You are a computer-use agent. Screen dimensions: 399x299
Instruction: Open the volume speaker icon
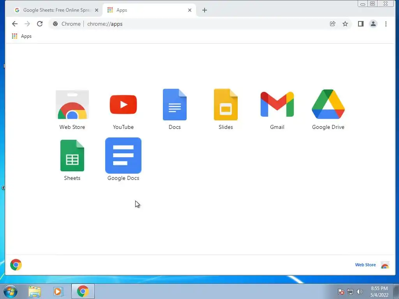pyautogui.click(x=360, y=292)
